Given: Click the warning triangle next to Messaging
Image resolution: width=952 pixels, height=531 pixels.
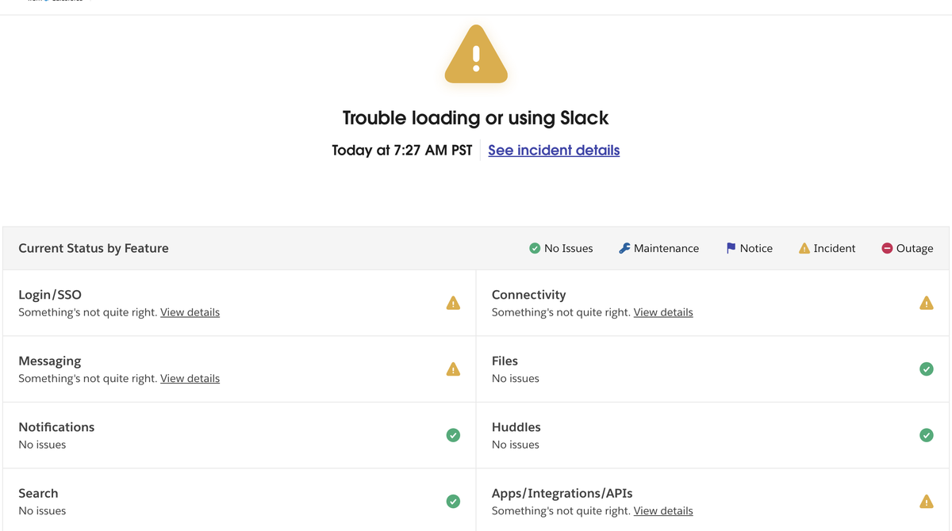Looking at the screenshot, I should click(453, 369).
